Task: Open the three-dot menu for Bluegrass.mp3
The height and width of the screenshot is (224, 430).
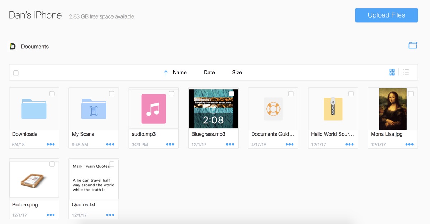Action: 230,145
